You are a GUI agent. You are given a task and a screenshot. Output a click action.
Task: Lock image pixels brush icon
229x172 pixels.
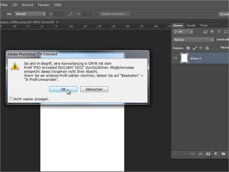[195, 48]
